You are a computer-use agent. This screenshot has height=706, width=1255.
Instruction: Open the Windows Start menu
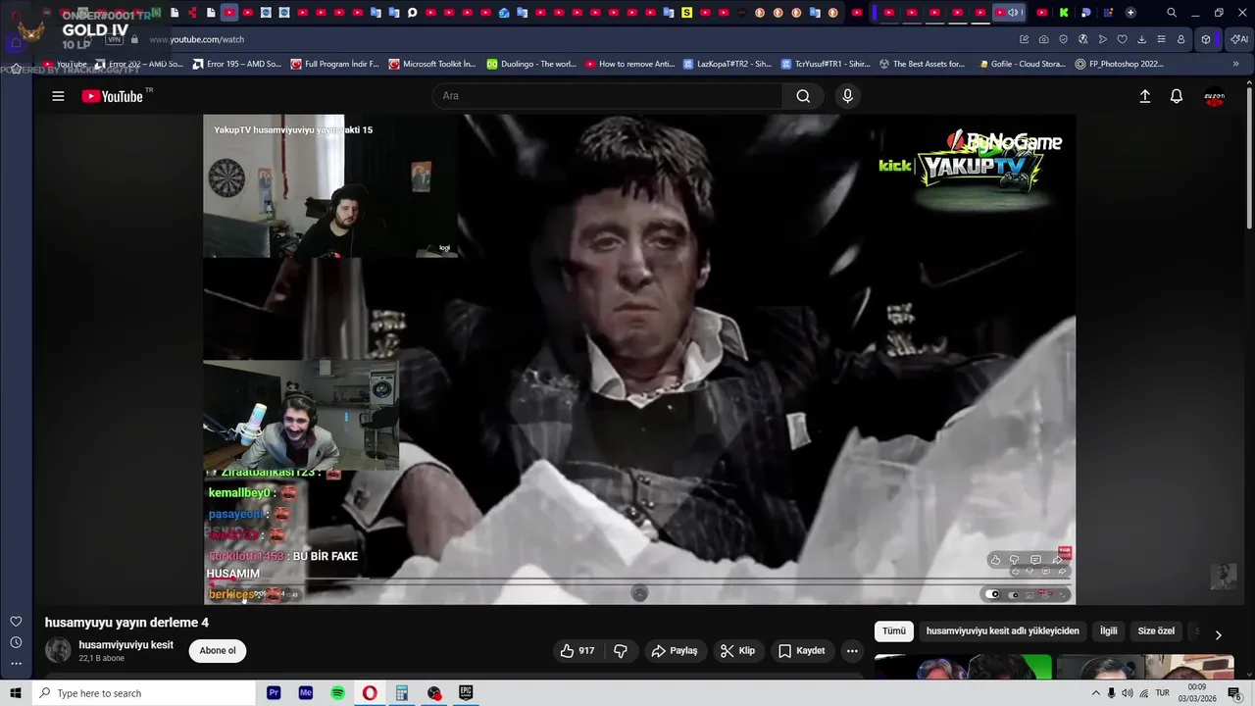point(16,693)
